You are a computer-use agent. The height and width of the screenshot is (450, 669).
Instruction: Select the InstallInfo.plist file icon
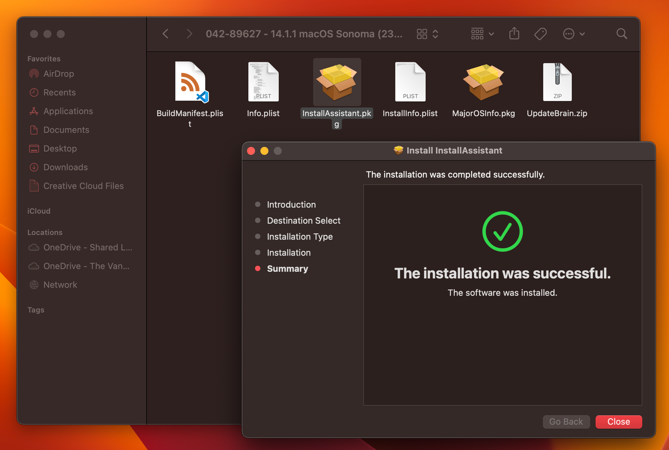(x=410, y=82)
